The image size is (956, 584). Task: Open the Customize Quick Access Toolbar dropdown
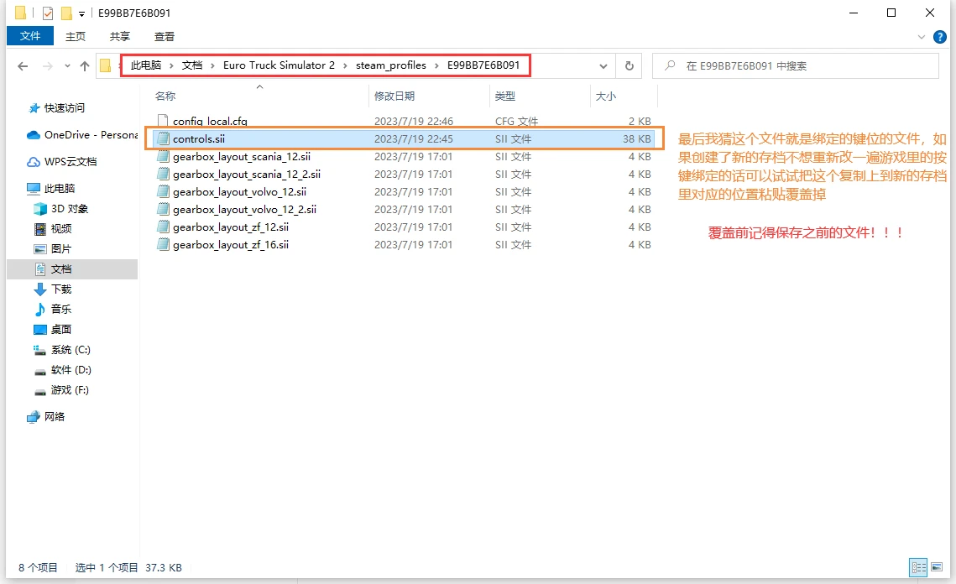pyautogui.click(x=81, y=14)
